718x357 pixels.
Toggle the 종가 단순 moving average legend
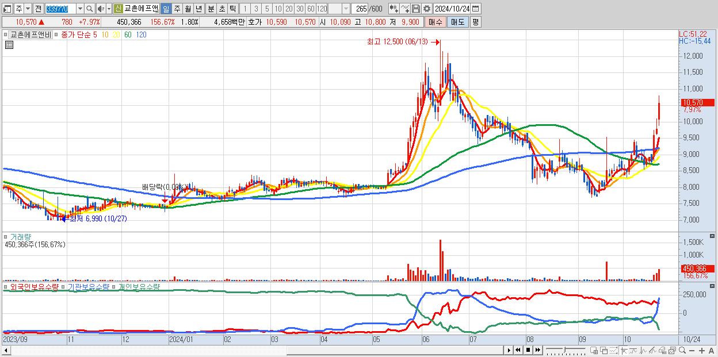click(56, 34)
